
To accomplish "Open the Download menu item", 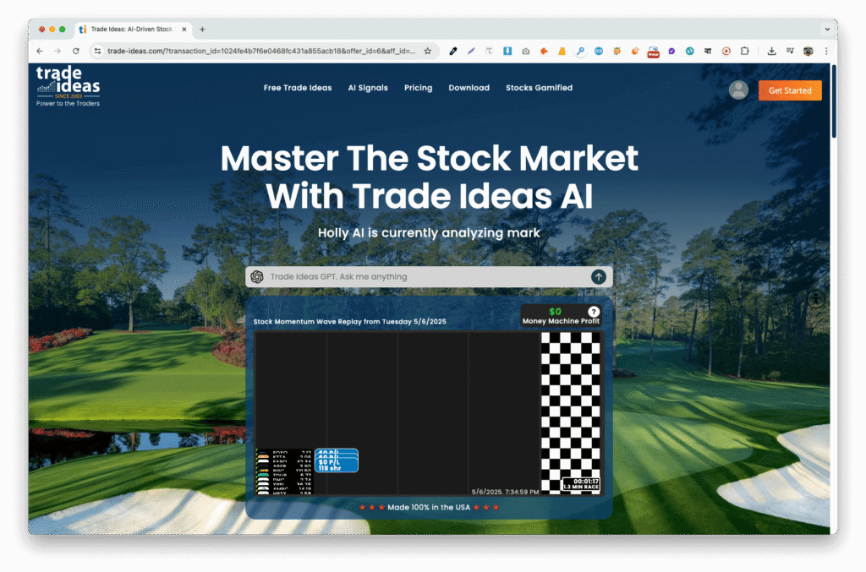I will tap(469, 88).
